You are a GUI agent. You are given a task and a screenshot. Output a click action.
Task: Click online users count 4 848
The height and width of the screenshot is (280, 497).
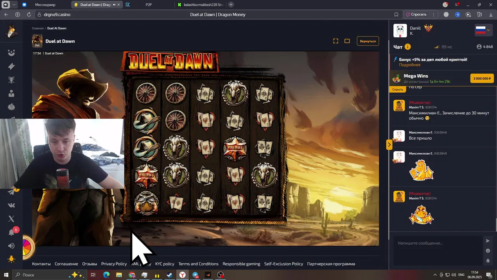pos(485,47)
